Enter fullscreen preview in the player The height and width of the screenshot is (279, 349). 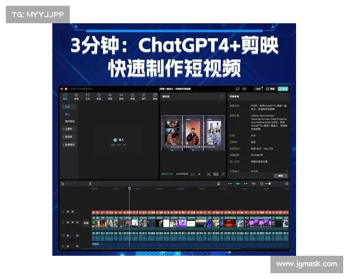pyautogui.click(x=223, y=174)
